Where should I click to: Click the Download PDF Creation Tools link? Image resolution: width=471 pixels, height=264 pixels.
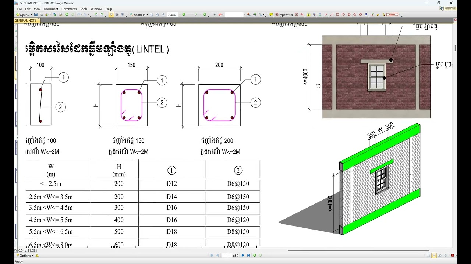[x=449, y=7]
